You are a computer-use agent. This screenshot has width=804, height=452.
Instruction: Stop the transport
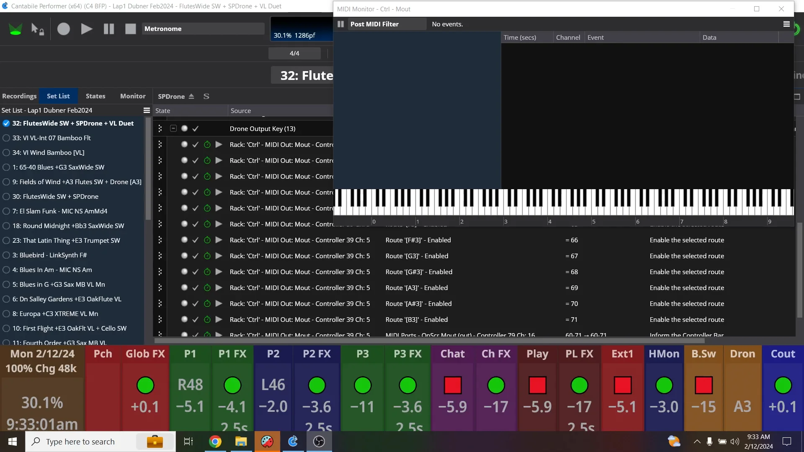pos(131,29)
